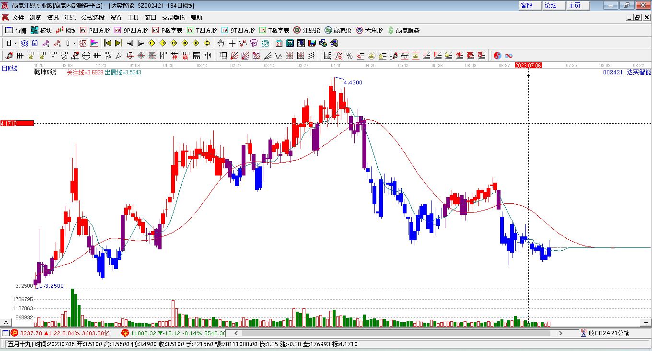
Task: Click the 2023-07-06 date marker
Action: tap(528, 65)
